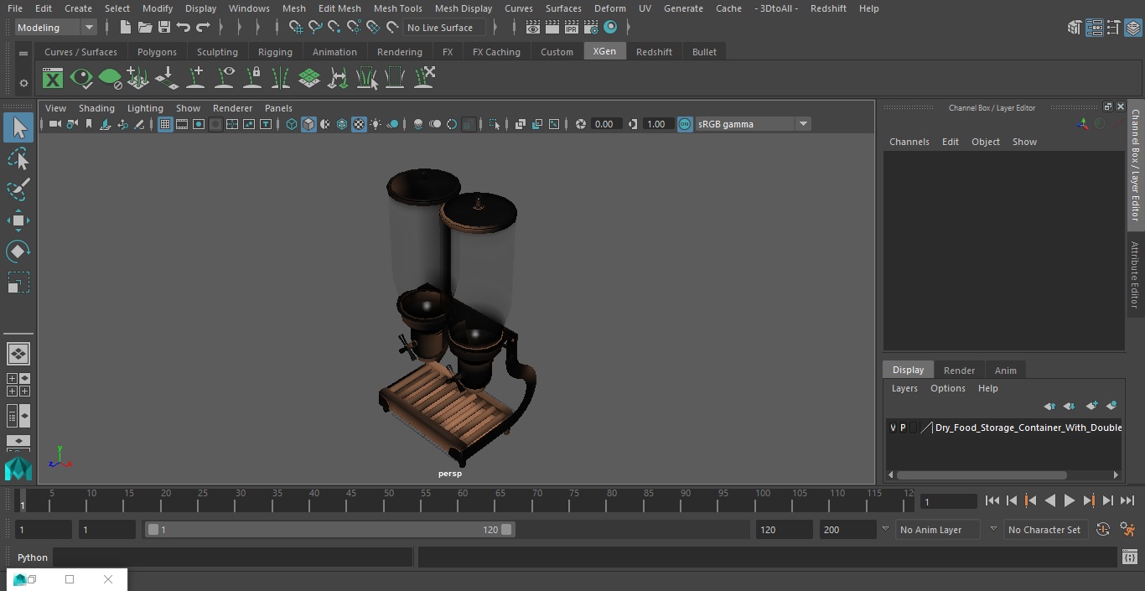
Task: Toggle smooth shade all cube icon
Action: coord(308,124)
